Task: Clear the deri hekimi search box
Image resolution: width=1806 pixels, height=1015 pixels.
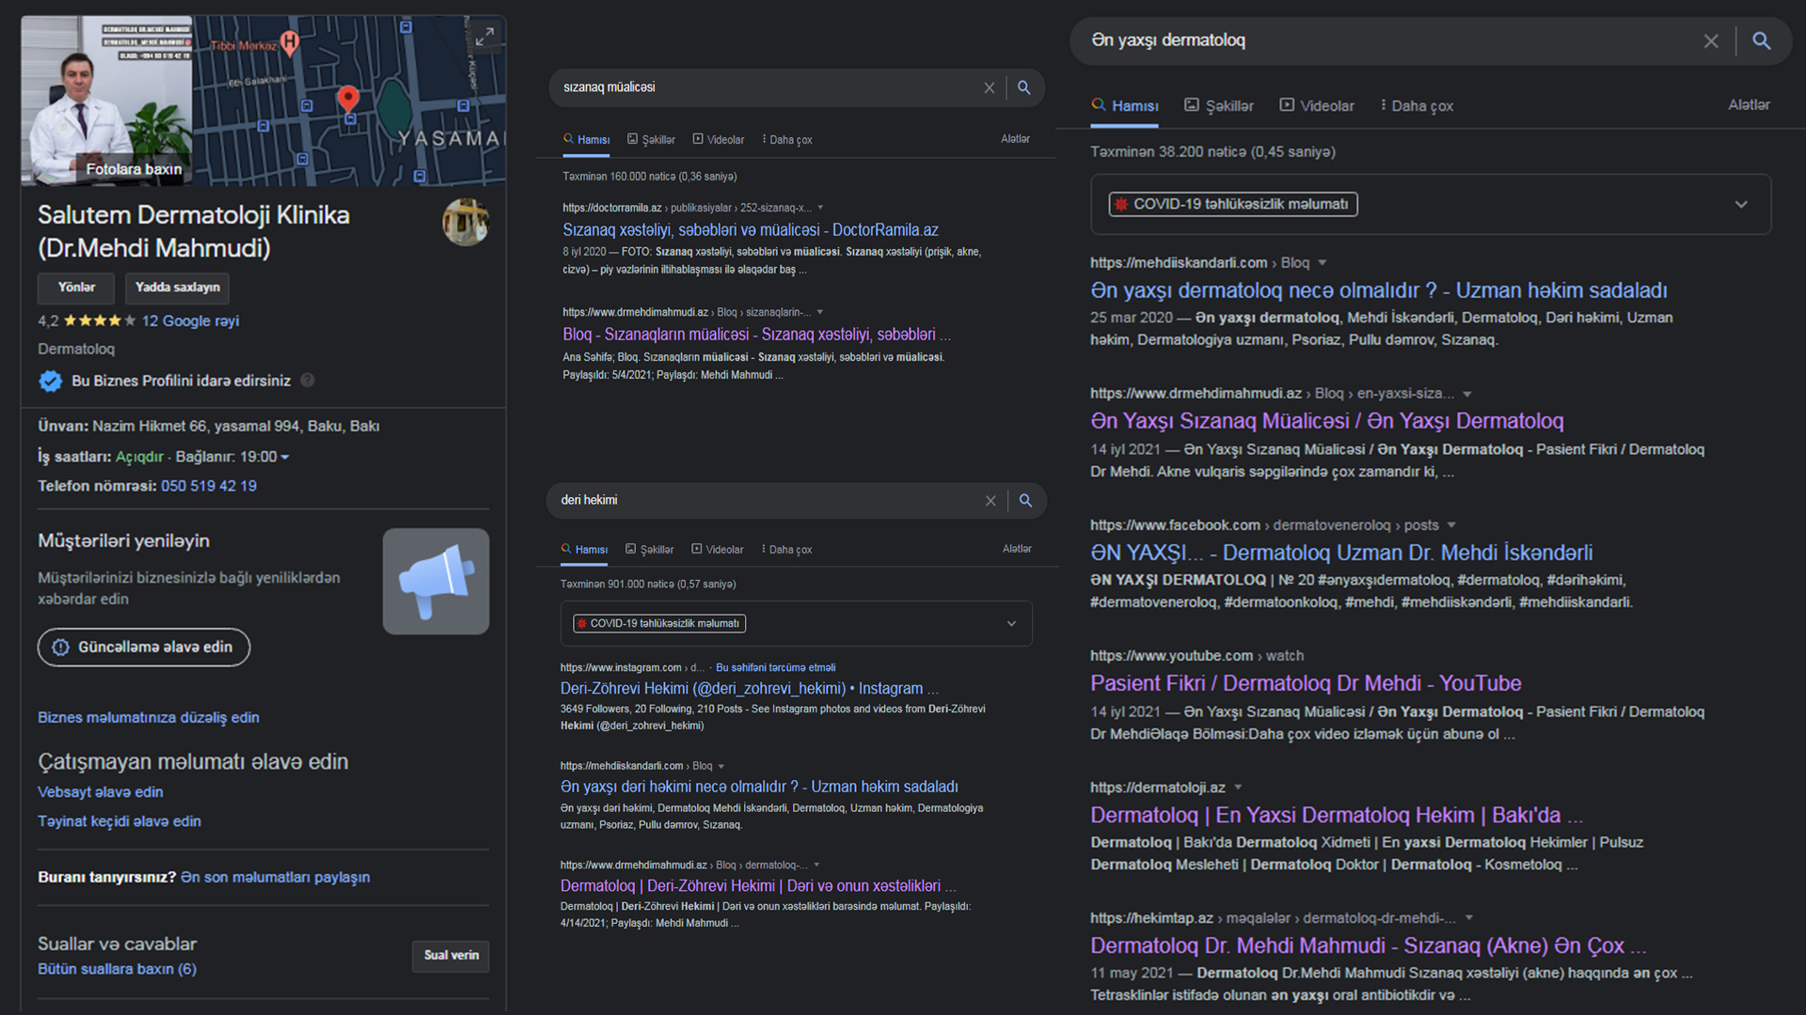Action: pos(990,501)
